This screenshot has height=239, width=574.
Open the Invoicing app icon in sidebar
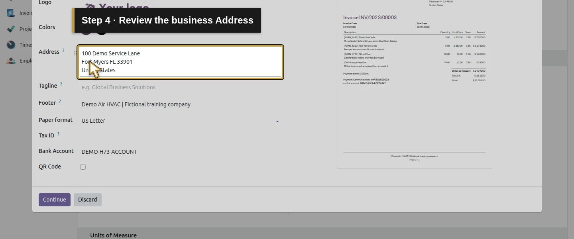(11, 13)
